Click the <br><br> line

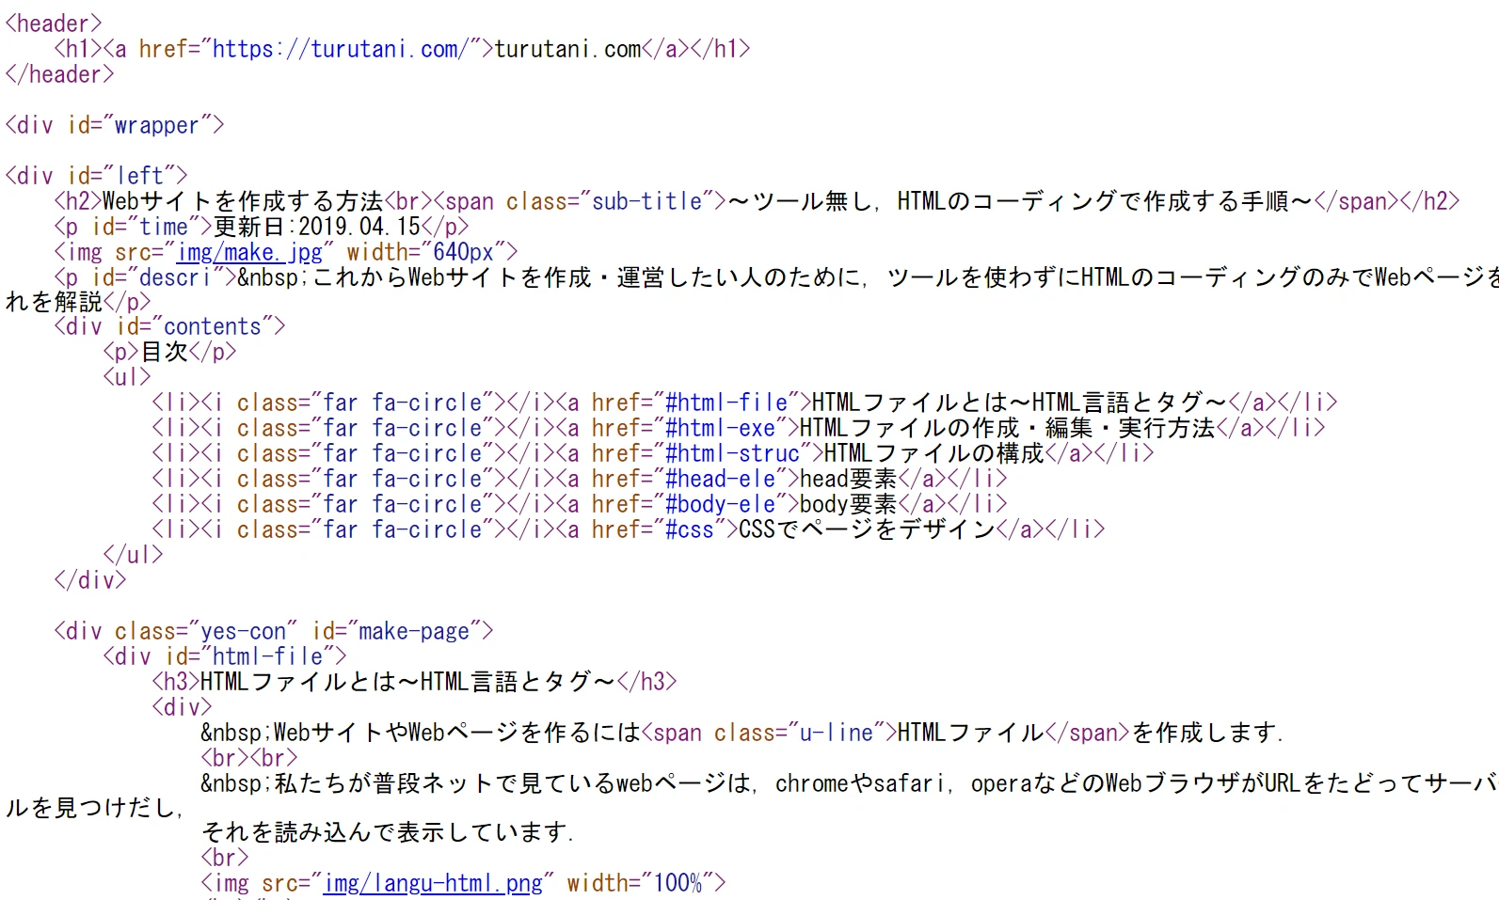click(x=249, y=758)
